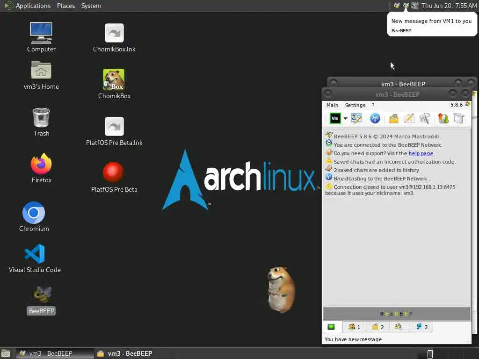Click the network tray icon beside the clock
Image resolution: width=479 pixels, height=359 pixels.
point(414,5)
